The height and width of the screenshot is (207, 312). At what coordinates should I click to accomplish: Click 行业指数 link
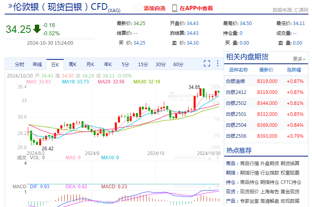tap(270, 173)
